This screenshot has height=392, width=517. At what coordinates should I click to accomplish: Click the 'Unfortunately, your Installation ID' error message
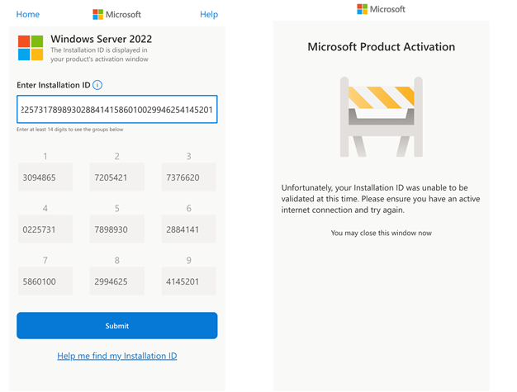[381, 199]
